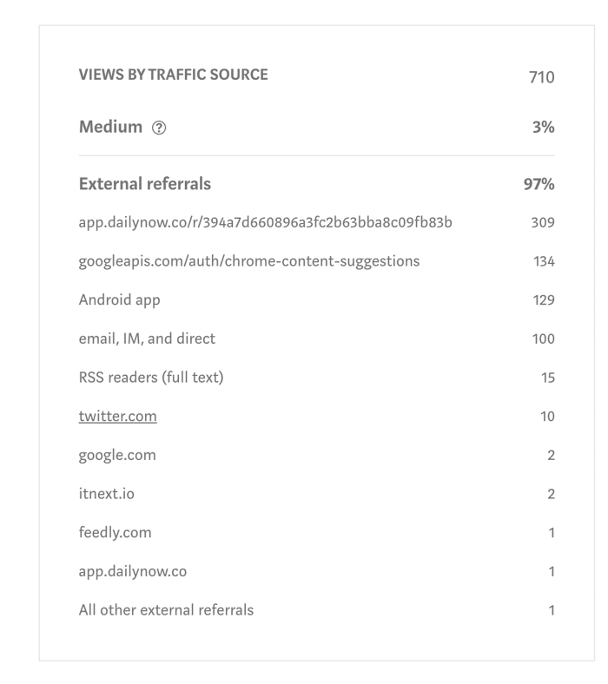608x684 pixels.
Task: Click the itnext.io referral source
Action: tap(106, 494)
